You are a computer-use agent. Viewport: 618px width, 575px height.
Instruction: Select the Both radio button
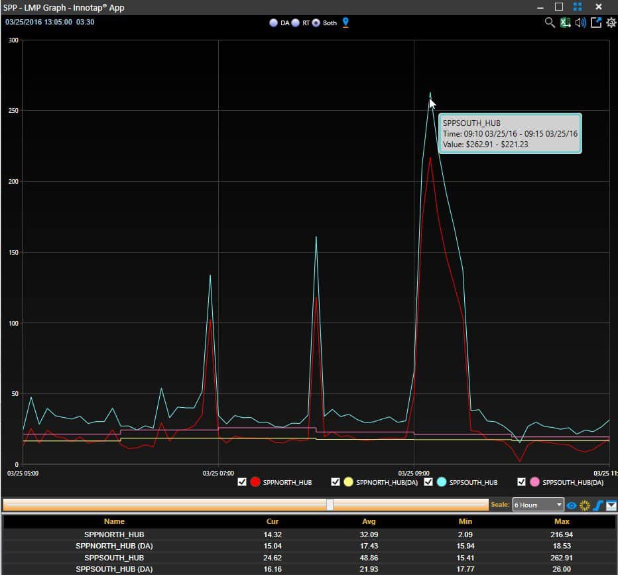[316, 23]
